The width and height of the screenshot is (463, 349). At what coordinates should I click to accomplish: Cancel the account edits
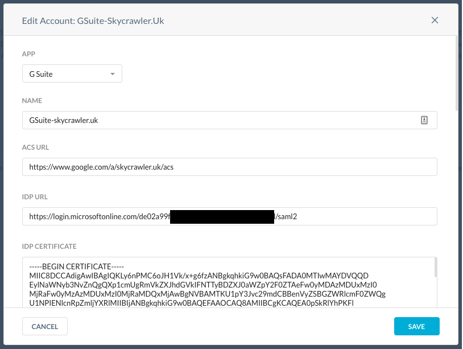45,326
